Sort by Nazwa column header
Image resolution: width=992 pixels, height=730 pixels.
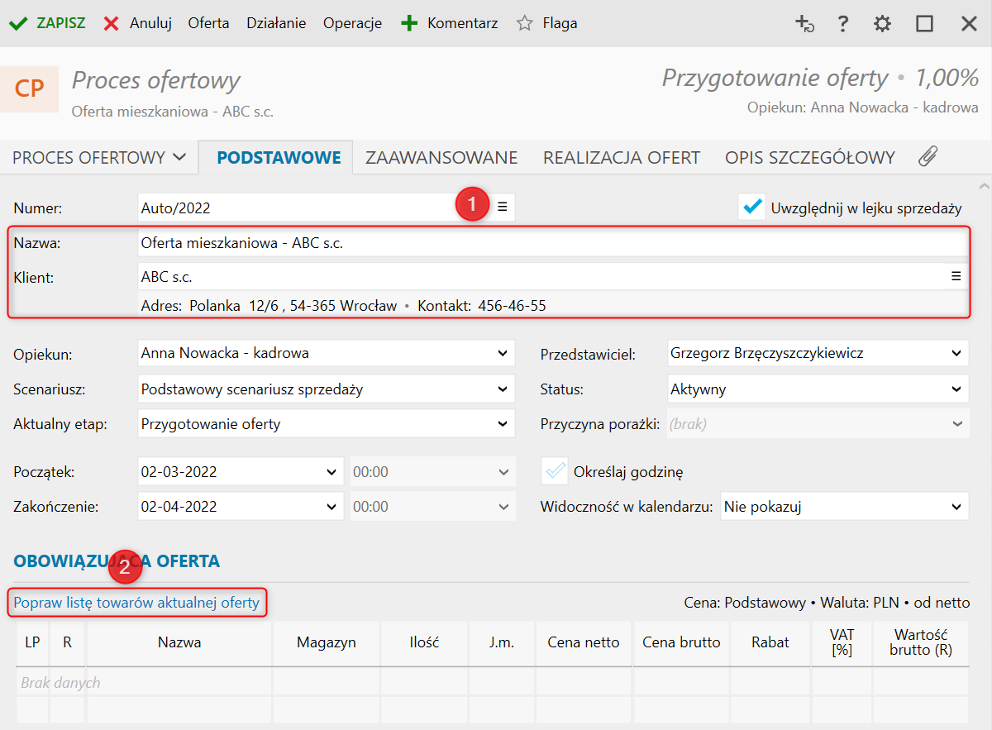[x=179, y=642]
